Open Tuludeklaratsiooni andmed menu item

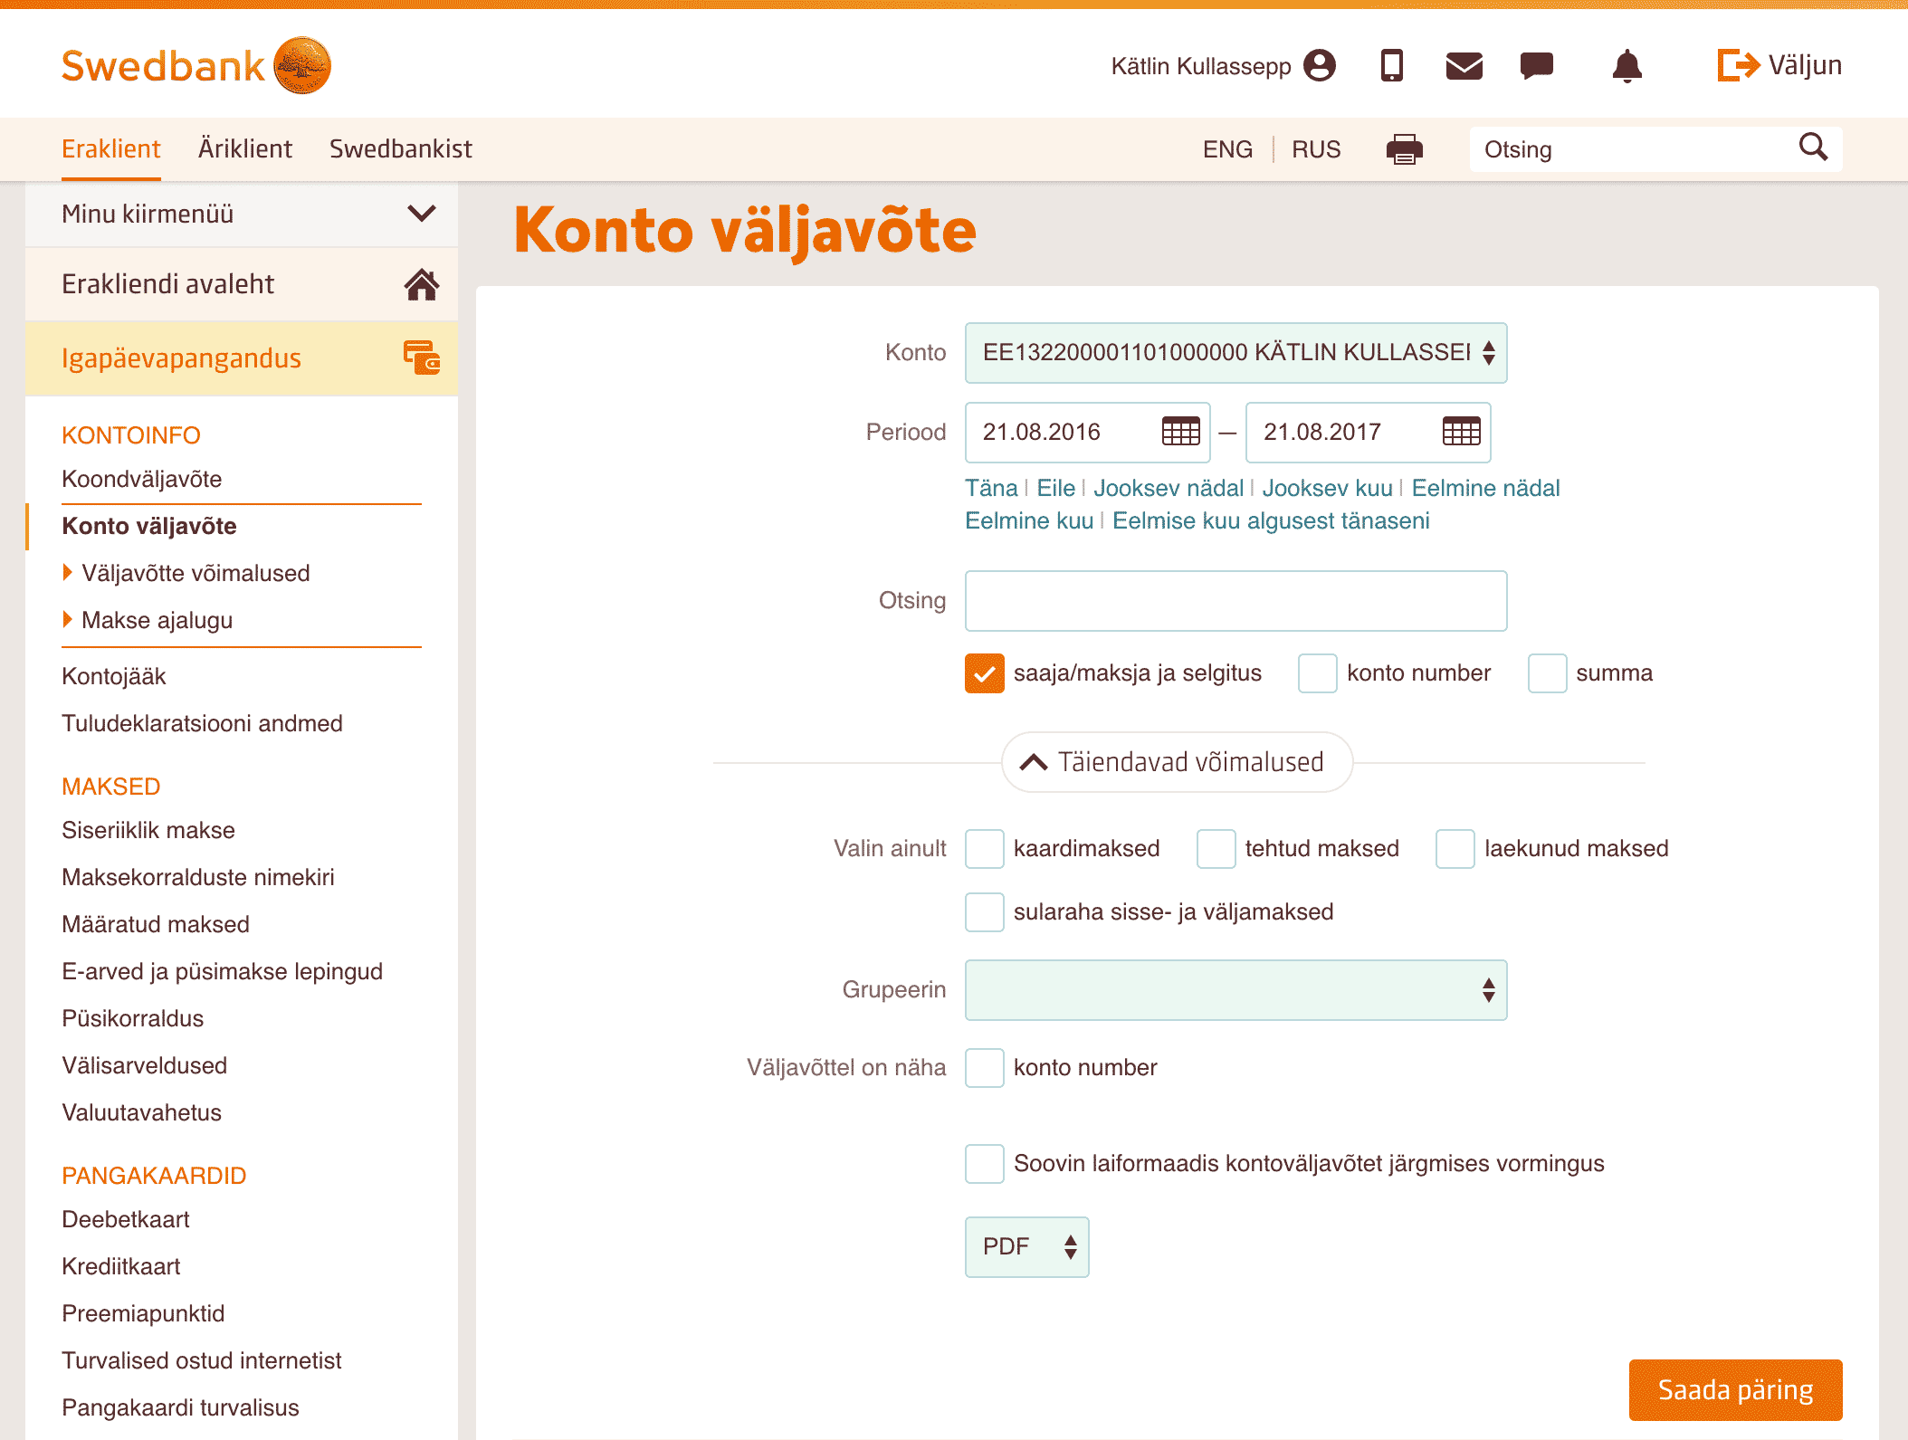tap(202, 723)
